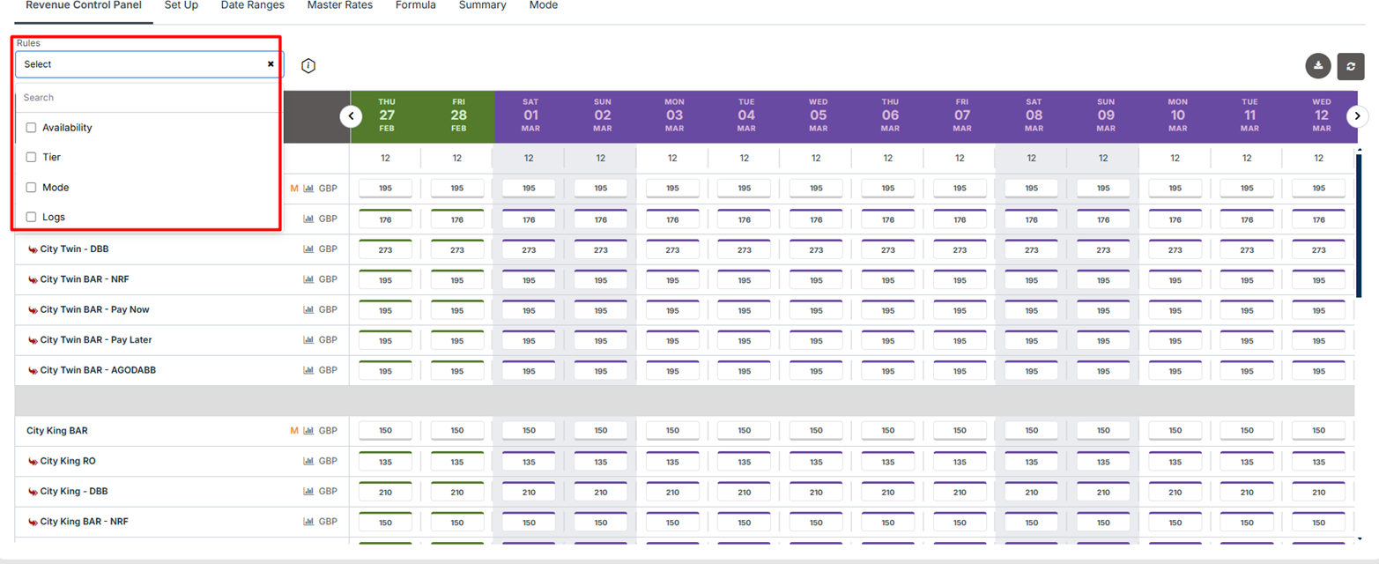Click the info icon beside Rules
The image size is (1379, 564).
(x=308, y=66)
